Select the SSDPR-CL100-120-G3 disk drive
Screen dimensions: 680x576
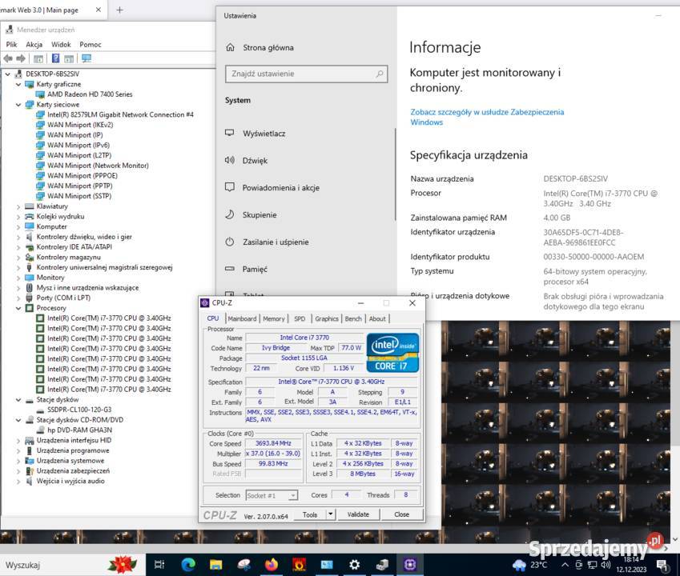[79, 410]
